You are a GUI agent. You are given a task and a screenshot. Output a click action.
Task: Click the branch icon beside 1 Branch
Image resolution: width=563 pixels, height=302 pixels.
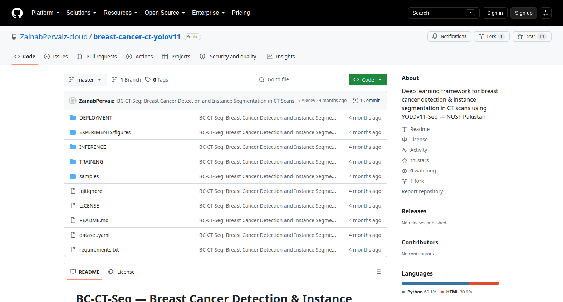coord(114,79)
